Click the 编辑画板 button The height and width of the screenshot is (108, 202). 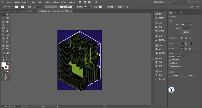pyautogui.click(x=186, y=32)
